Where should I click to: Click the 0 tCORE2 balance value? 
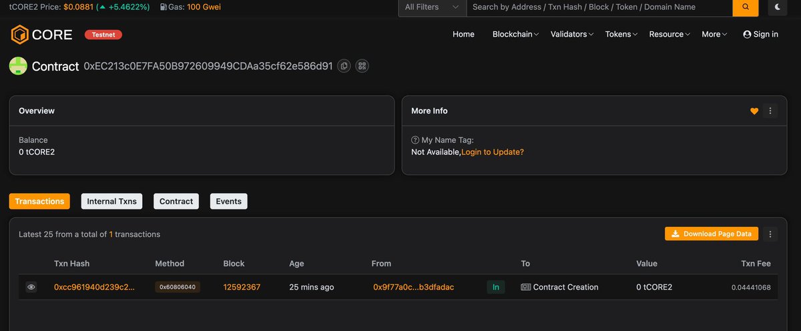point(37,152)
